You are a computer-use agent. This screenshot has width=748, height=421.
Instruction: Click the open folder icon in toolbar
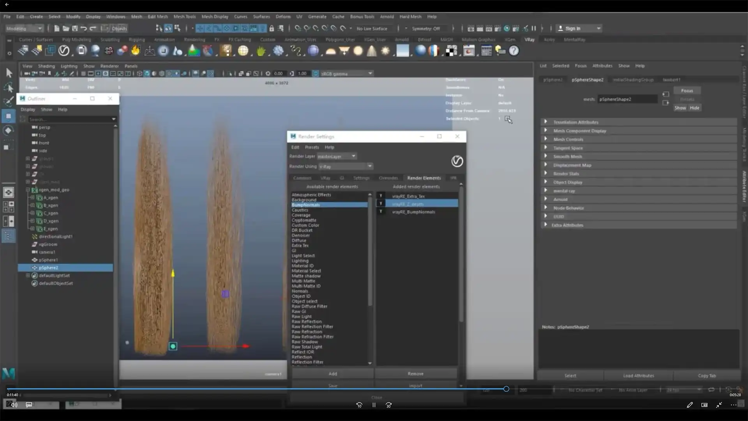tap(66, 28)
